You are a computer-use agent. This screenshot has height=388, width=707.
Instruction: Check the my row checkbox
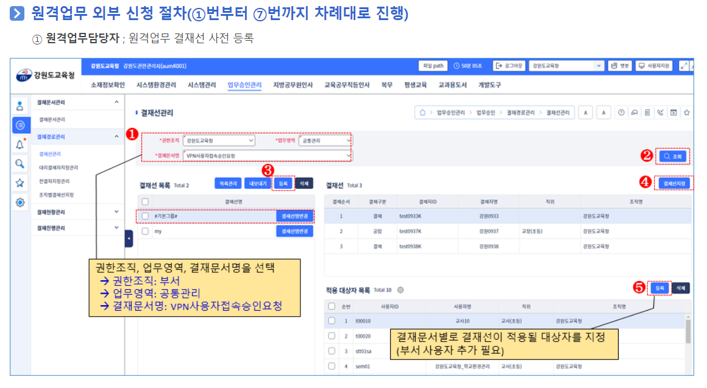pyautogui.click(x=145, y=231)
